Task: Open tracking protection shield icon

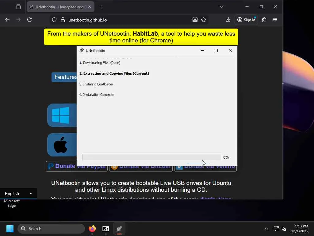Action: coord(54,20)
